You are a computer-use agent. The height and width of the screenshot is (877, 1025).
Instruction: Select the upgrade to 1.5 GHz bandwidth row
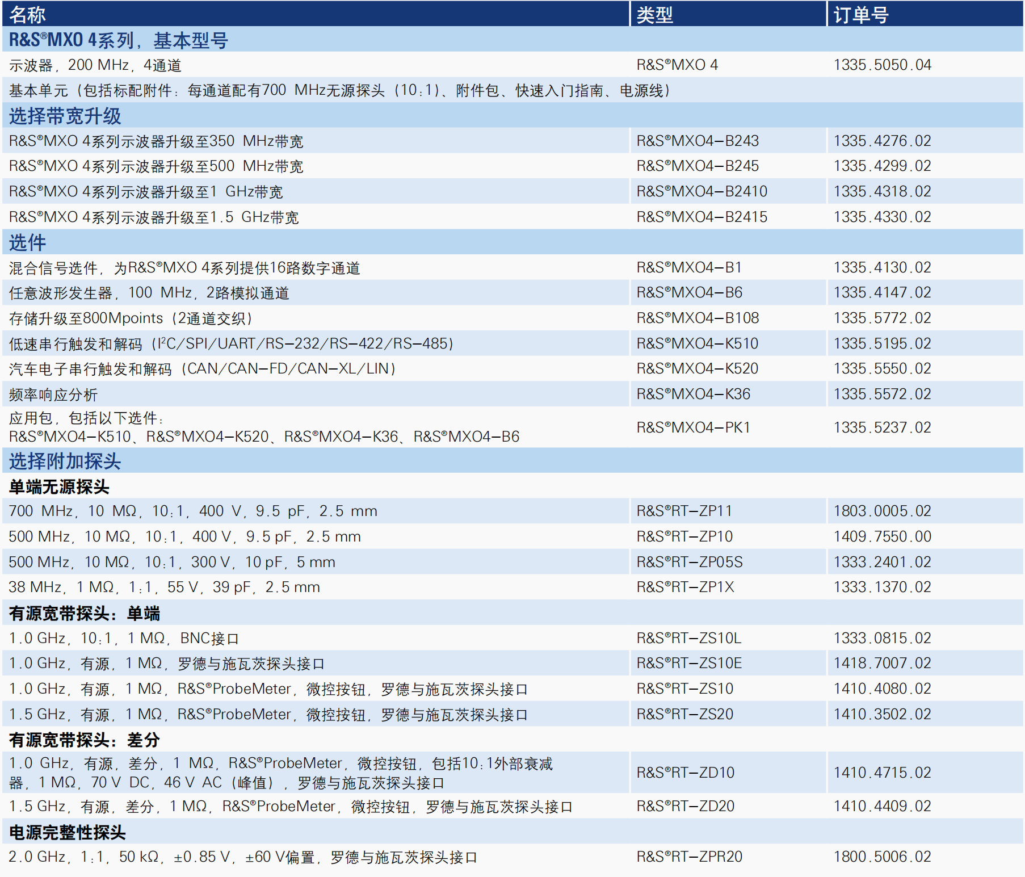coord(154,217)
